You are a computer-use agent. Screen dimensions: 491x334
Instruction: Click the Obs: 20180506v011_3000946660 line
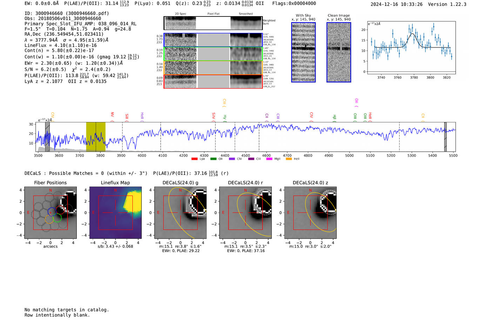(63, 19)
